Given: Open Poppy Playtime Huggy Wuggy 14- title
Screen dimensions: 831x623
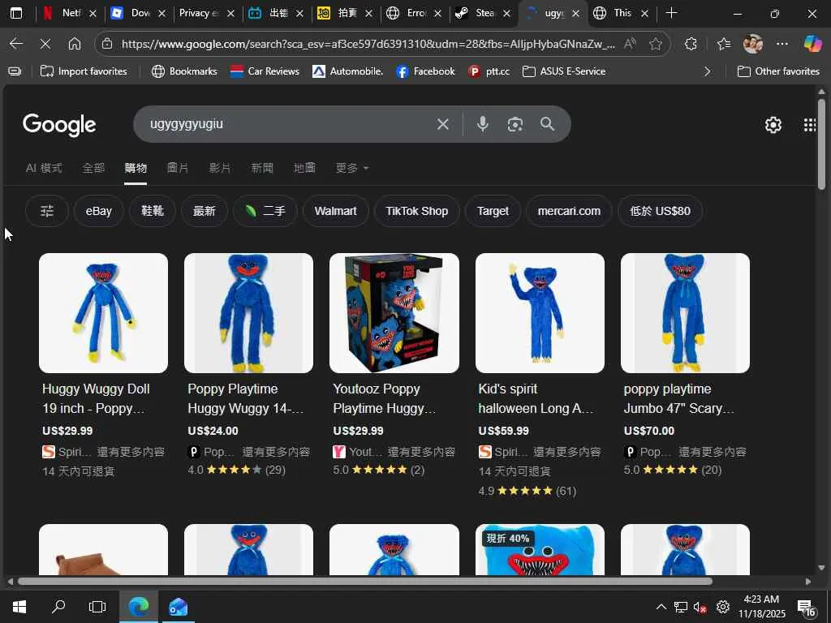Looking at the screenshot, I should pos(246,398).
